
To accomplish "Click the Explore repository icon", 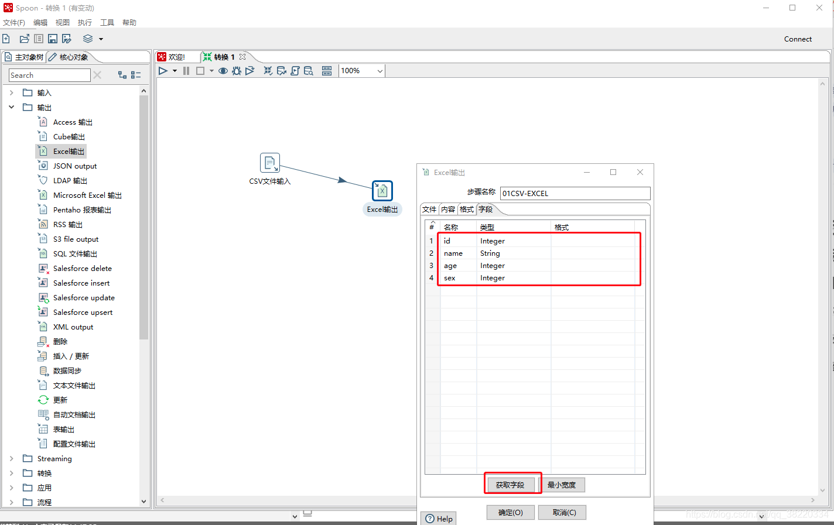I will point(39,39).
